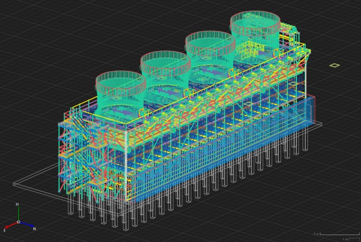Click the axis gizmo origin point
Image resolution: width=361 pixels, height=242 pixels.
[19, 222]
